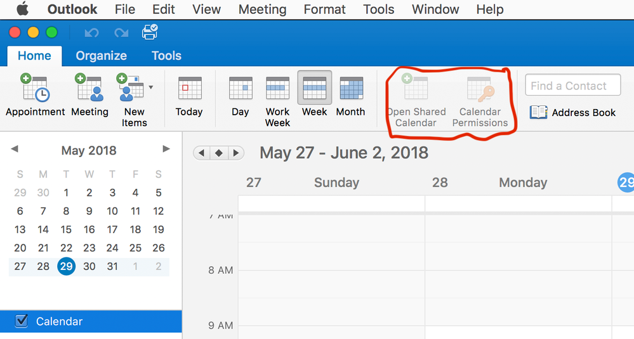Open the Edit menu
Viewport: 634px width, 339px height.
163,9
